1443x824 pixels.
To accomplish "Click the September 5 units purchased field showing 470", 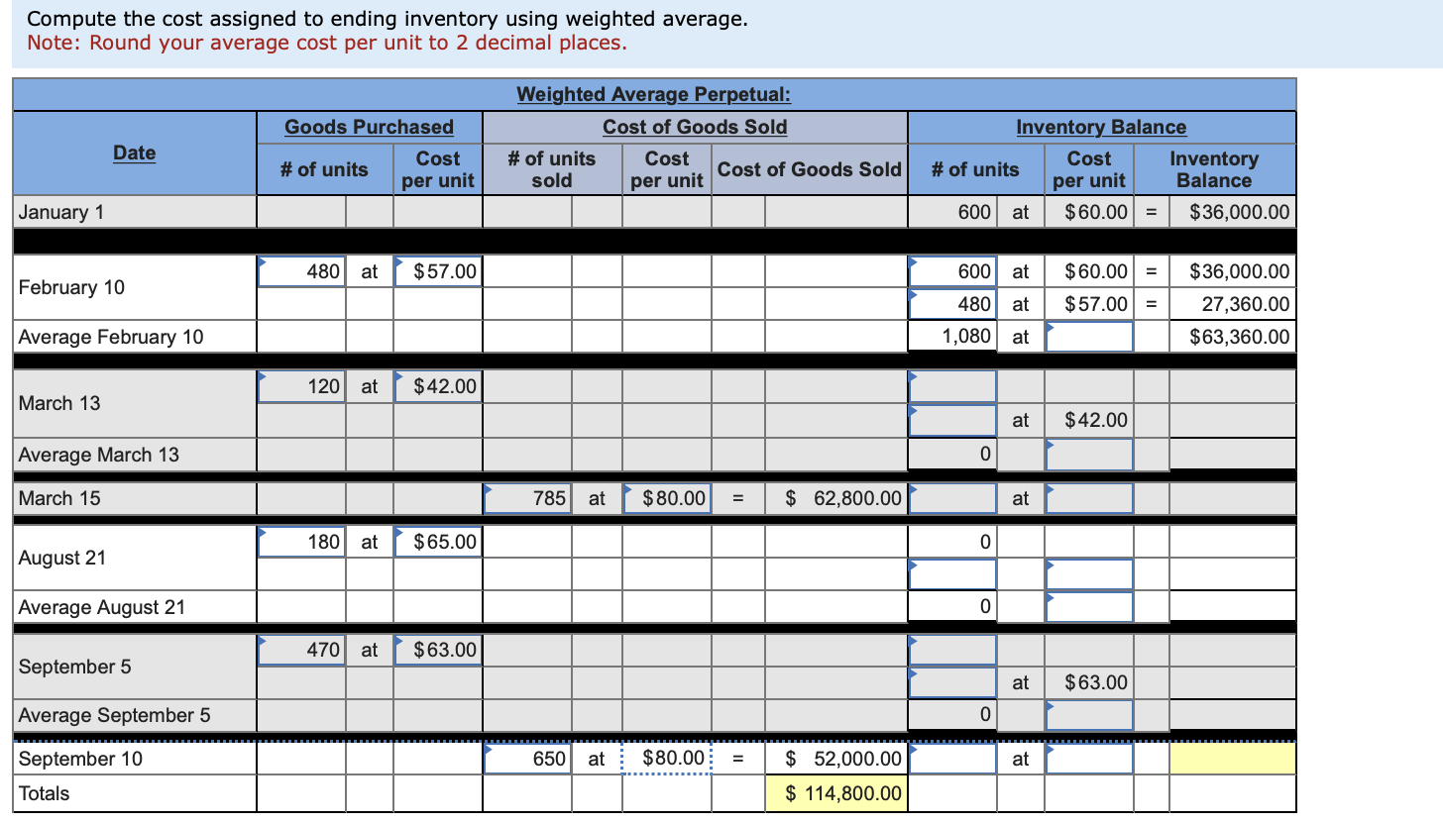I will pyautogui.click(x=301, y=651).
